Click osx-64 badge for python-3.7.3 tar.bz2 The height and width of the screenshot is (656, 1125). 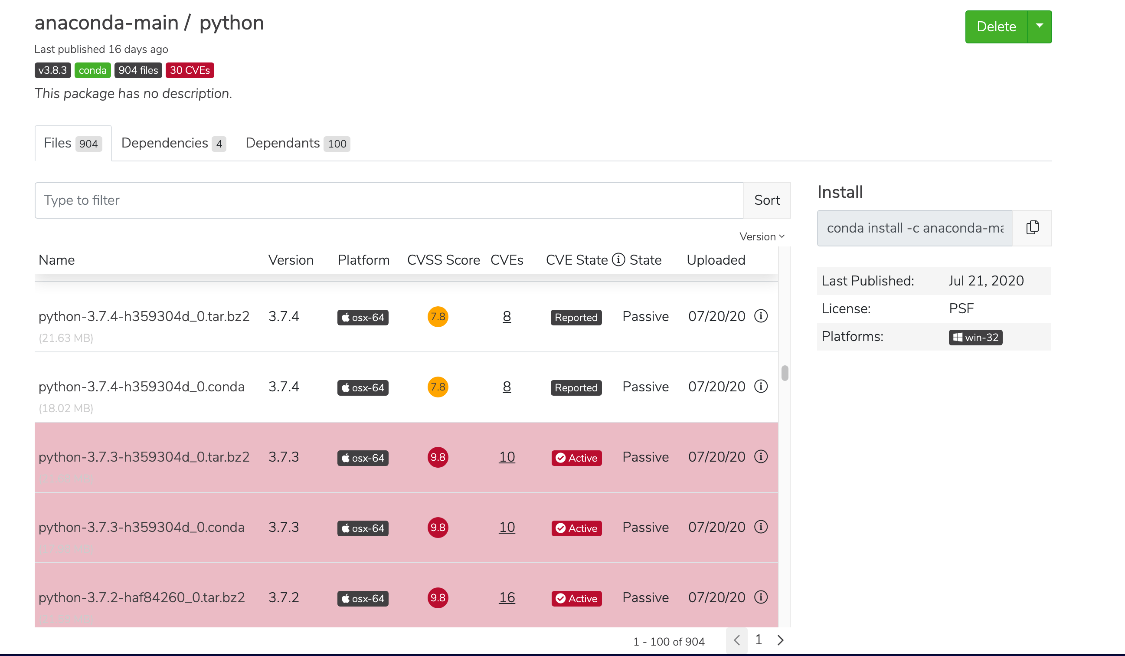tap(363, 458)
